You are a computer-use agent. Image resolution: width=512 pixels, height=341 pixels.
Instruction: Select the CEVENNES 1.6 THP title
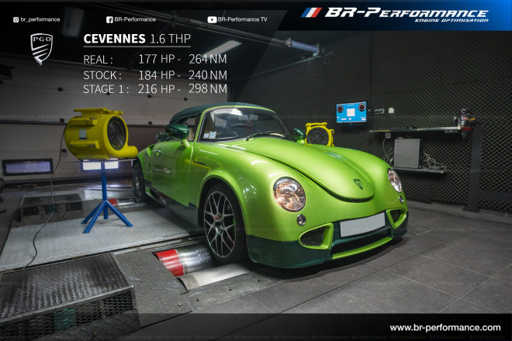[x=137, y=40]
